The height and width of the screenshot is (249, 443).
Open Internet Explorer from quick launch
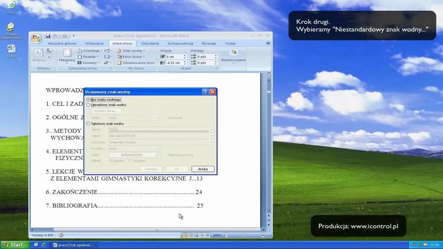[x=44, y=245]
